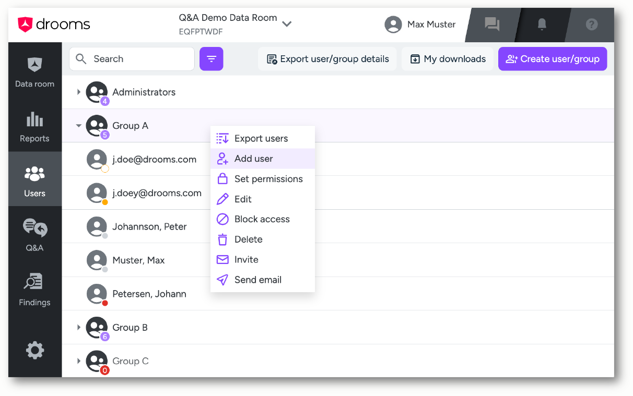The image size is (633, 396).
Task: Click the help question mark icon
Action: 591,25
